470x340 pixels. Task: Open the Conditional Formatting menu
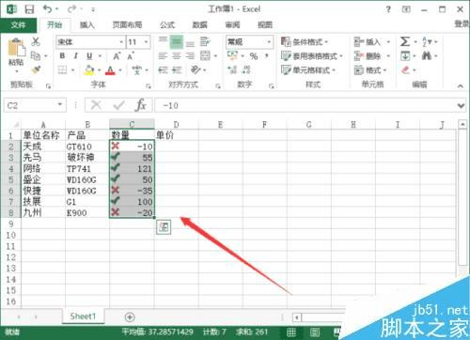point(305,41)
